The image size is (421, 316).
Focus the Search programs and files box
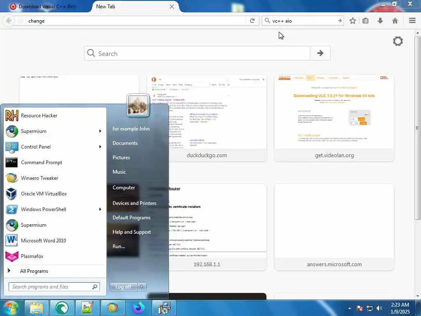[54, 287]
